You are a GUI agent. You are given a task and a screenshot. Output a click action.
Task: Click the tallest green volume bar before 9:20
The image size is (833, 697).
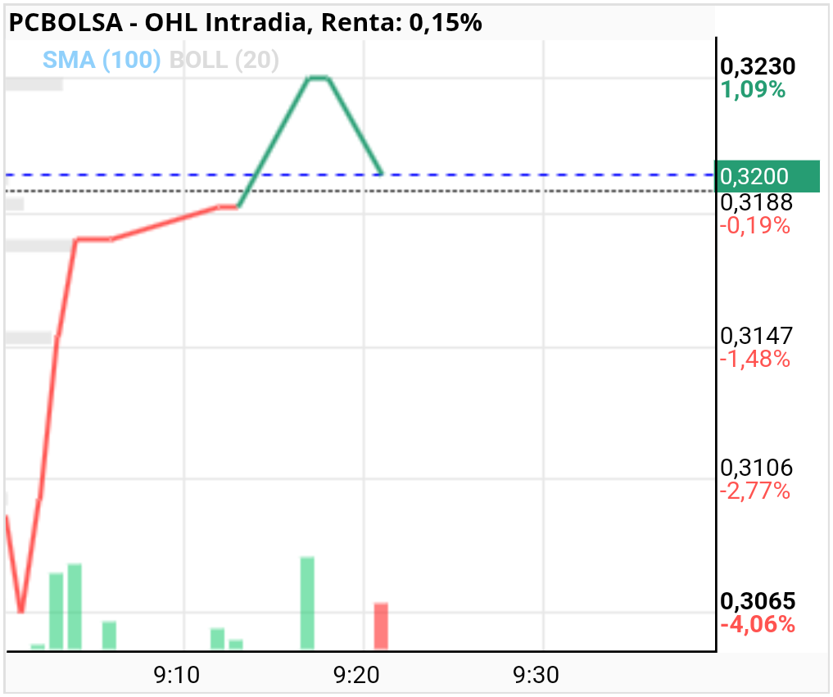pos(307,603)
